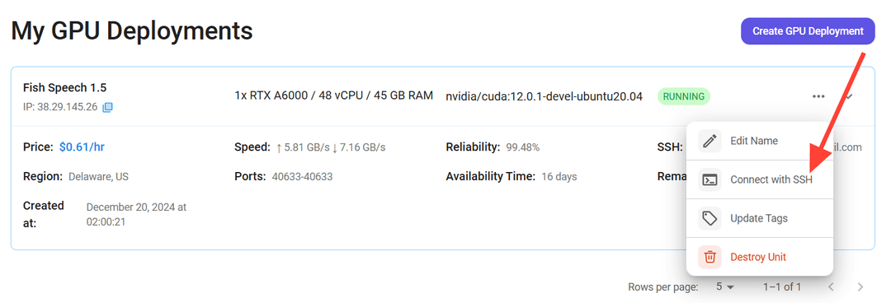Collapse the Fish Speech 1.5 deployment row
The image size is (891, 303).
850,96
